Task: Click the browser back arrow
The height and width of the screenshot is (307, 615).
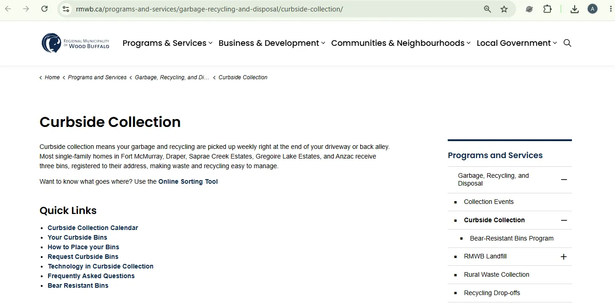Action: tap(8, 9)
